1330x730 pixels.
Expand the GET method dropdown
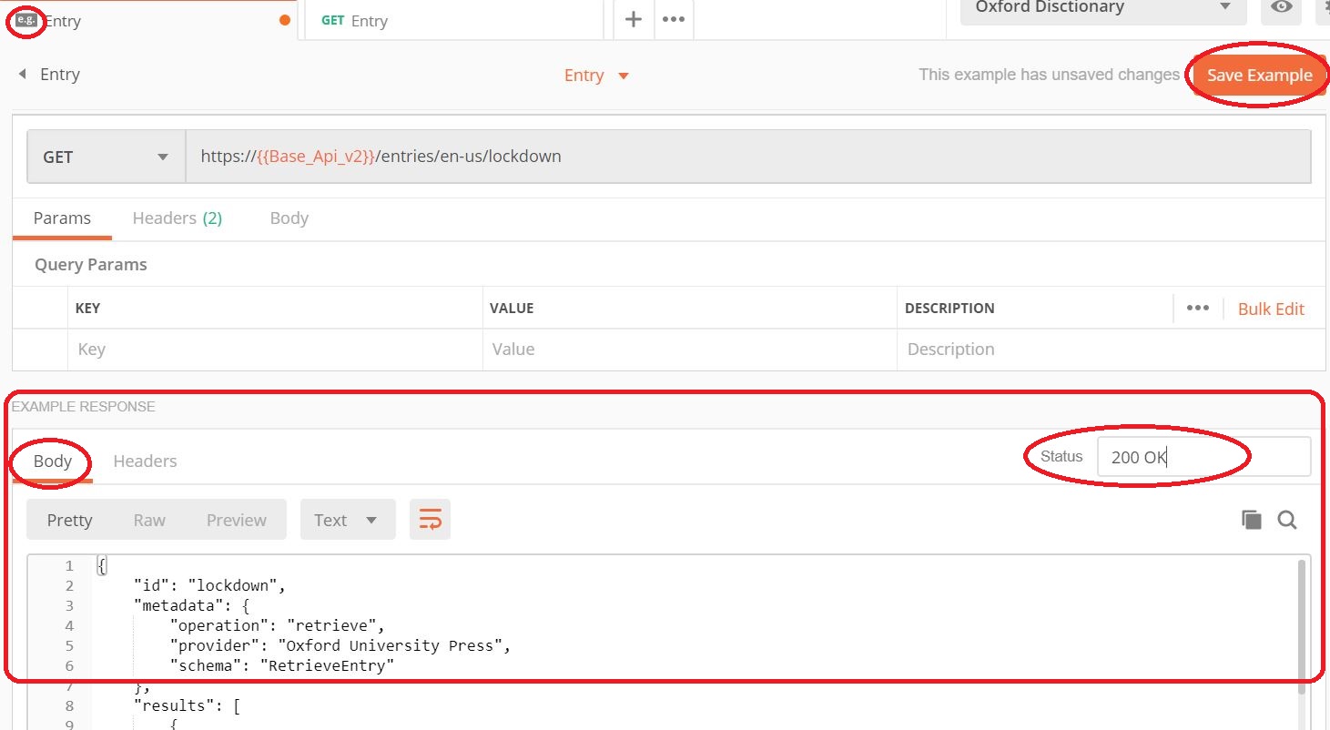(106, 157)
